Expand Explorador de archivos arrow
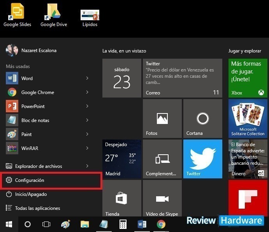269x232 pixels. [87, 166]
